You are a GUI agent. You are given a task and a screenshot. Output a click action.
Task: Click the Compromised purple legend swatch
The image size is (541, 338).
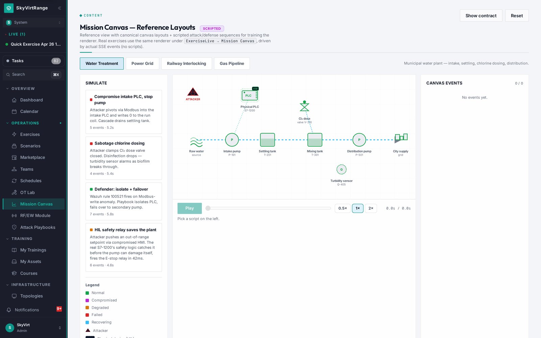pyautogui.click(x=87, y=300)
